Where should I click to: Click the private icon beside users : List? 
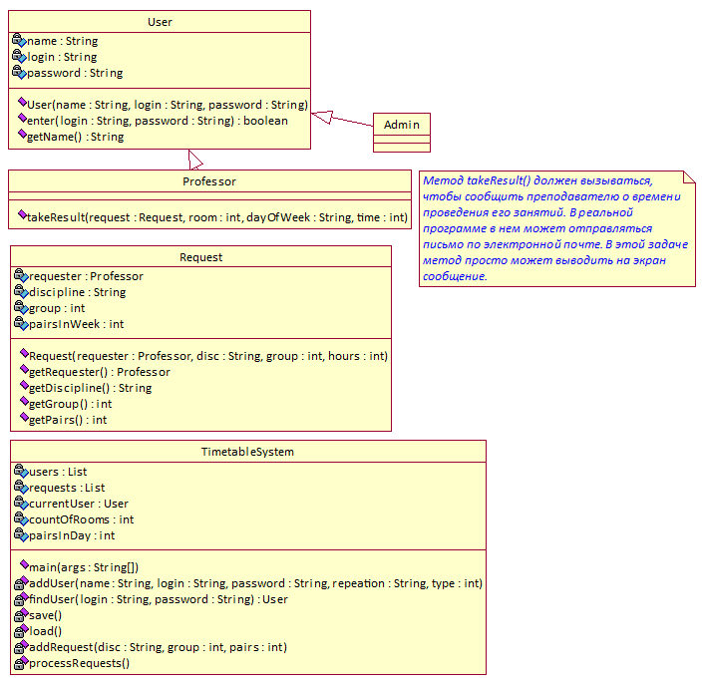pyautogui.click(x=21, y=471)
